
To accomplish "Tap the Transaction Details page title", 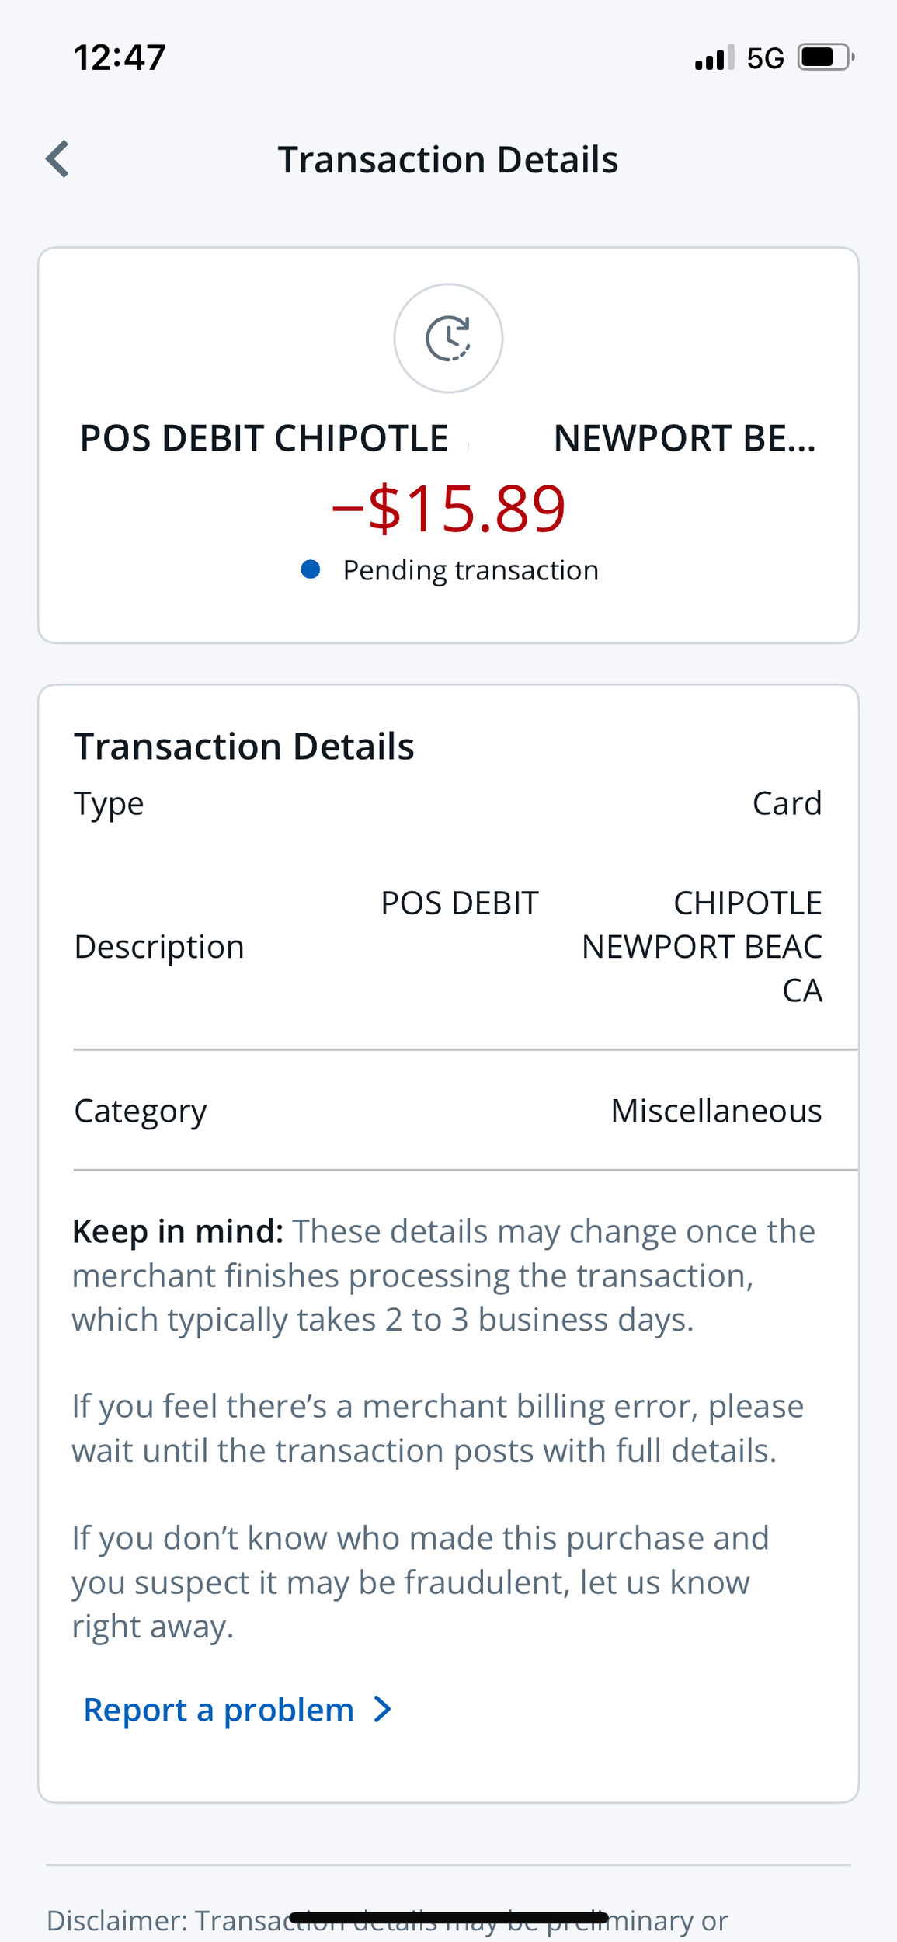I will click(448, 159).
